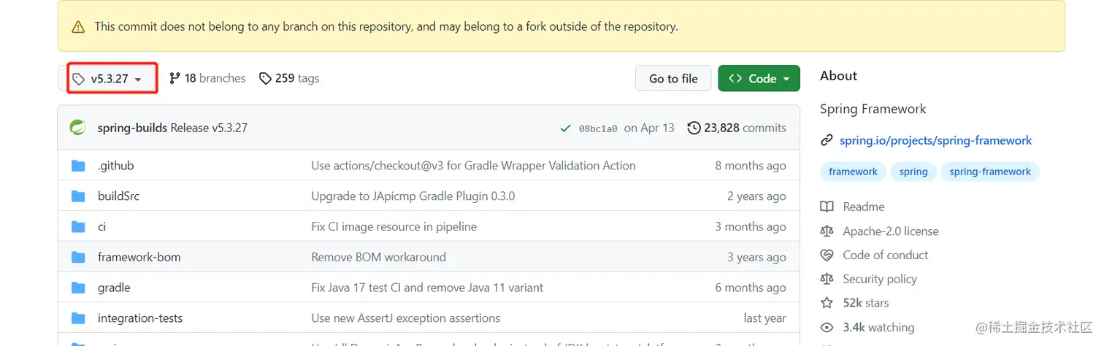Open the framework-bom folder

(139, 257)
